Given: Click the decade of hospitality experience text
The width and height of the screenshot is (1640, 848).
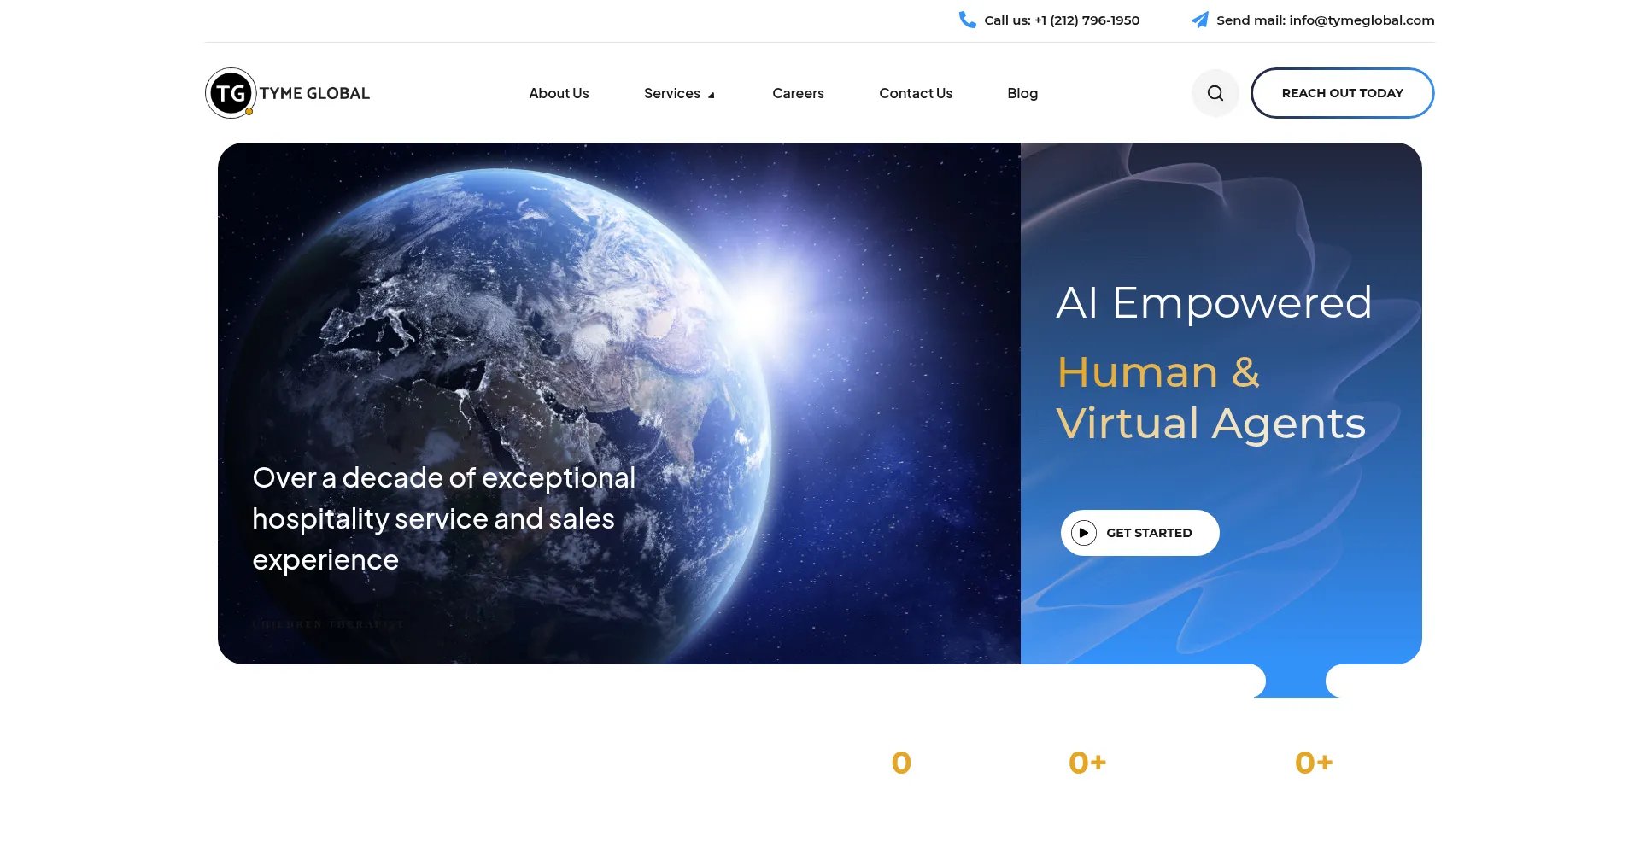Looking at the screenshot, I should [443, 518].
